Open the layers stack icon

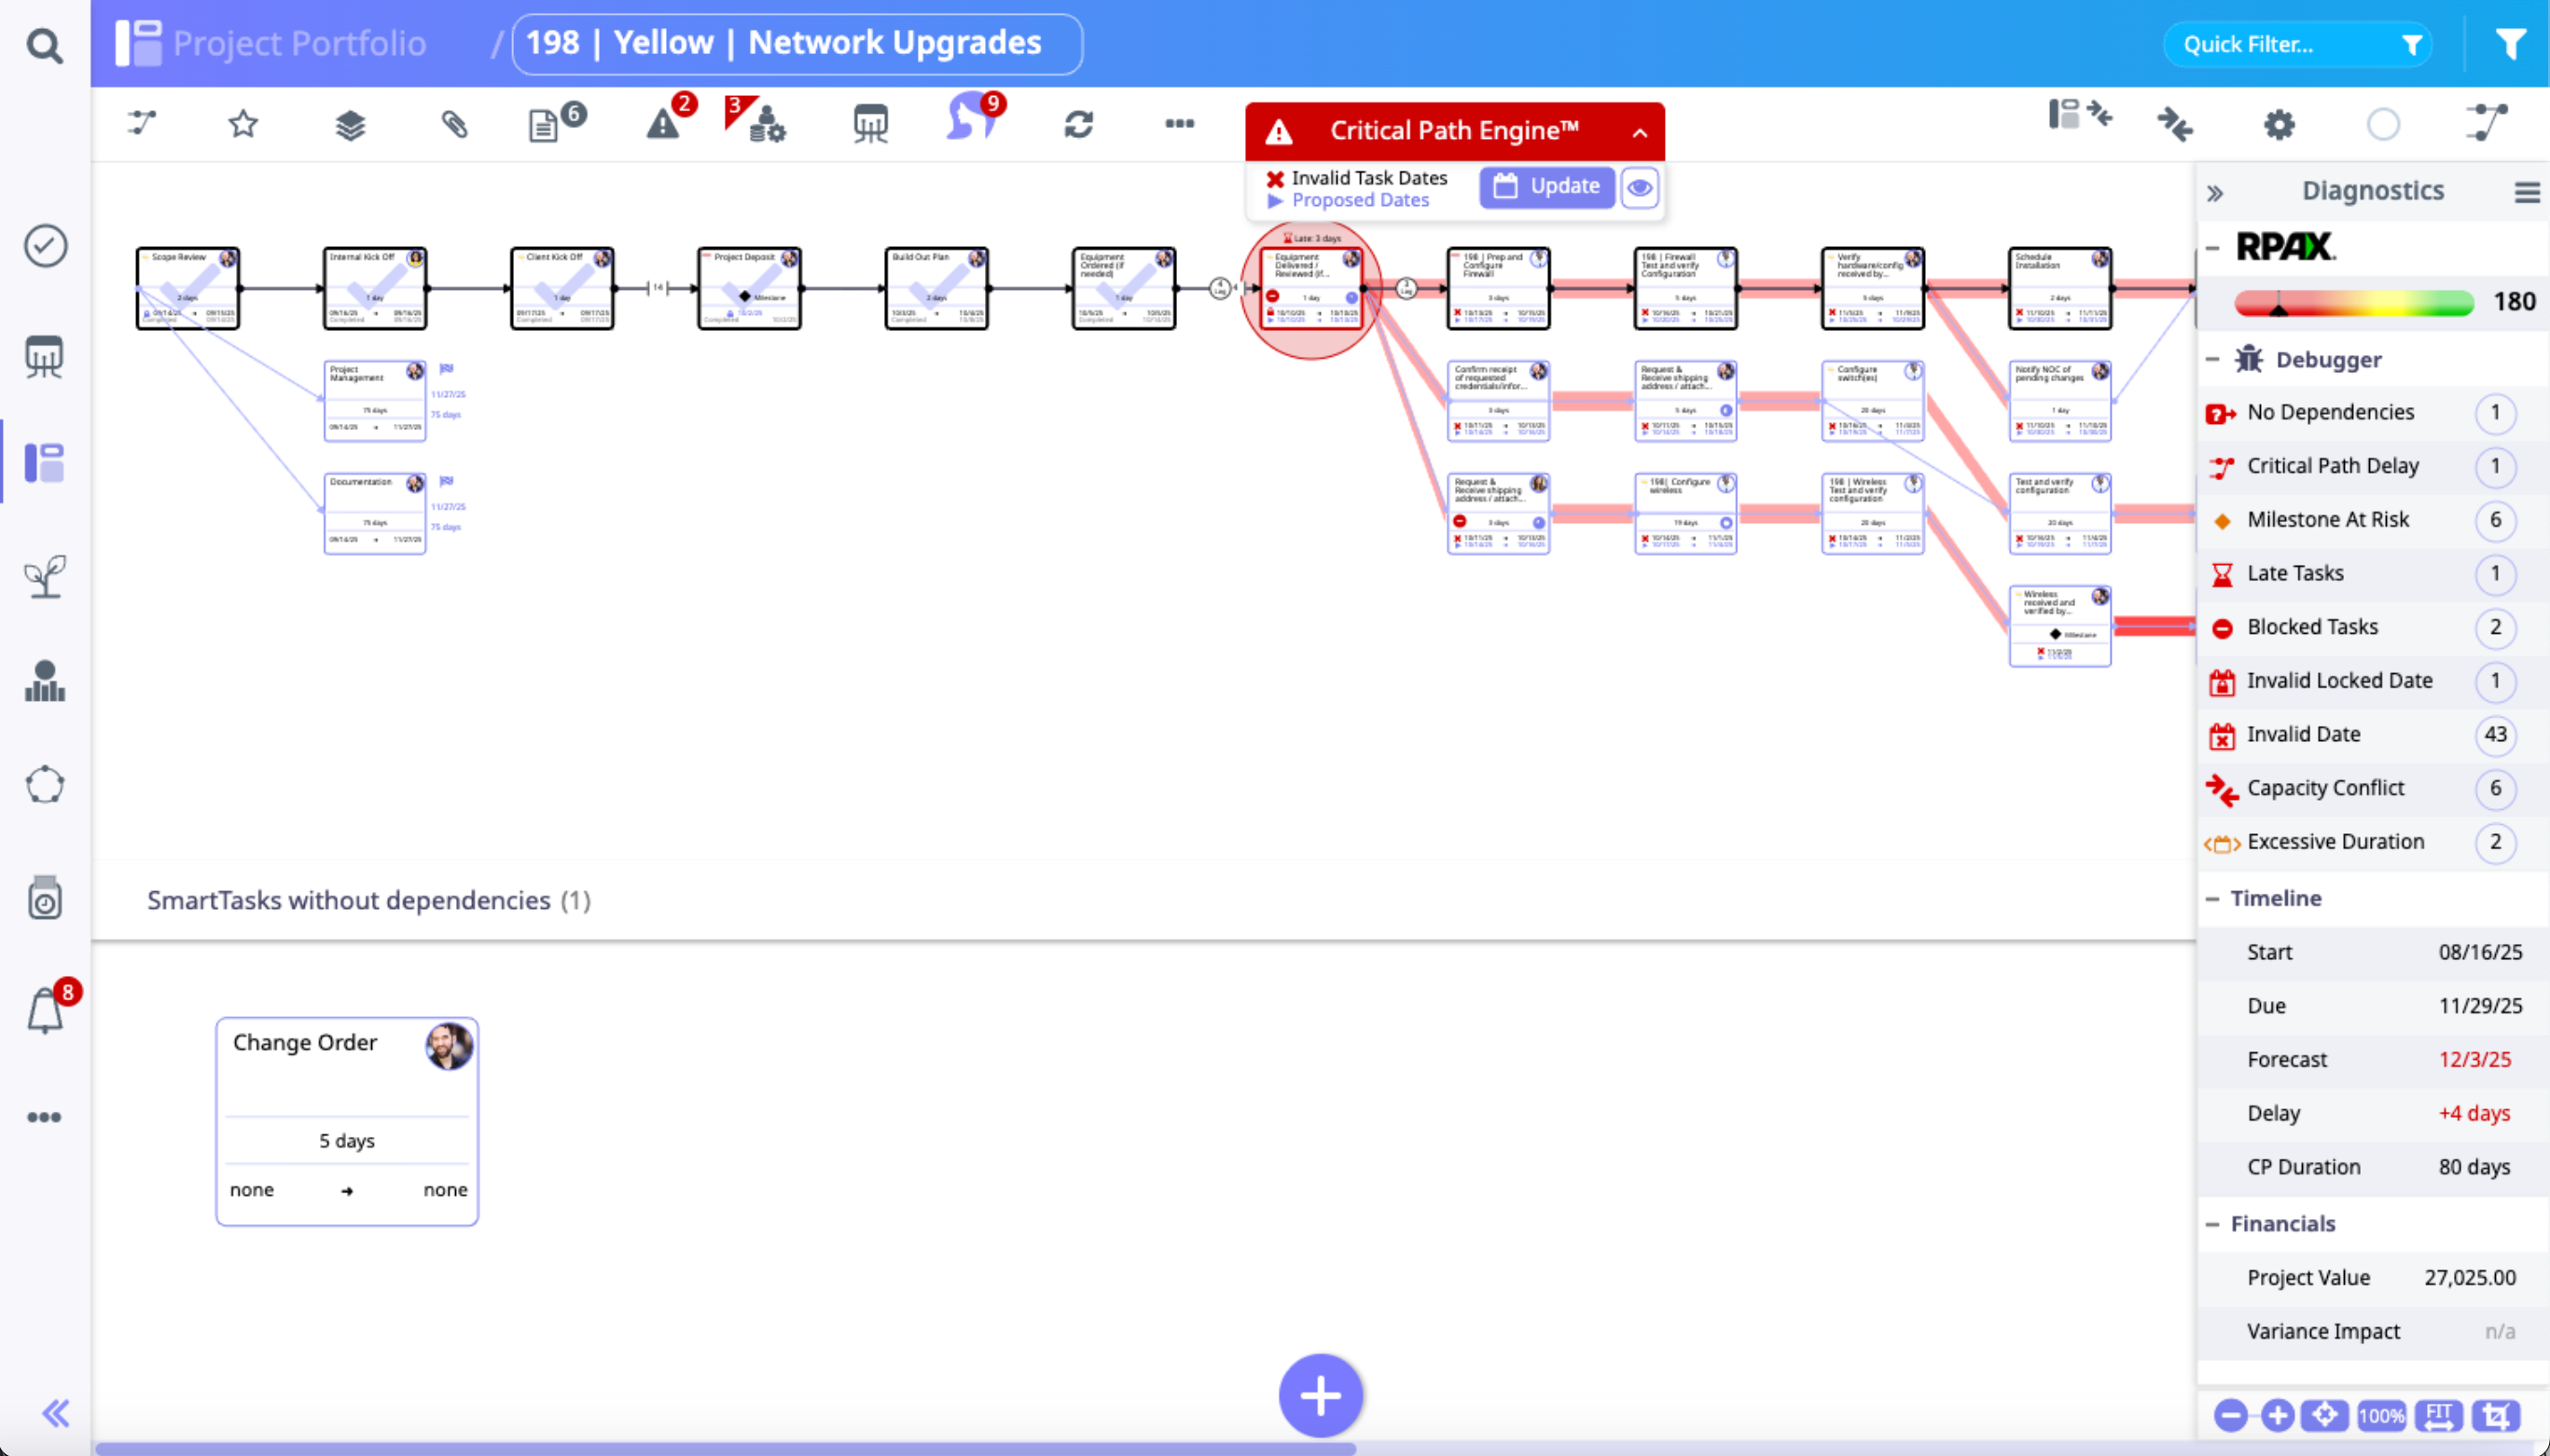[349, 125]
